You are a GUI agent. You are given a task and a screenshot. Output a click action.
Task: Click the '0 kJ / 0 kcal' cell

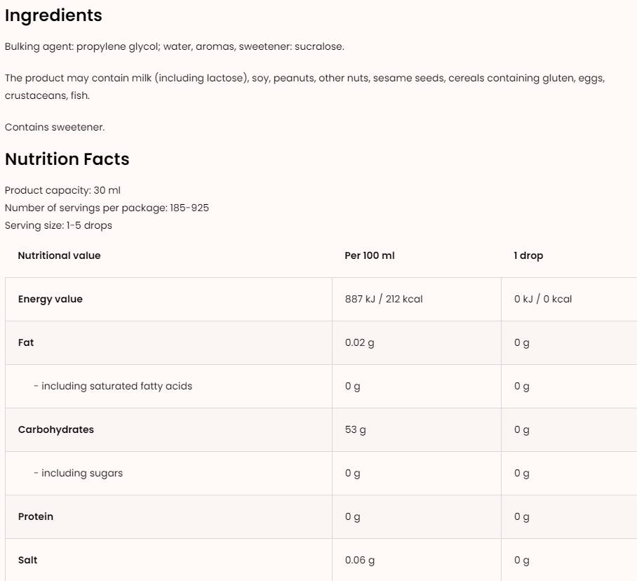tap(543, 299)
